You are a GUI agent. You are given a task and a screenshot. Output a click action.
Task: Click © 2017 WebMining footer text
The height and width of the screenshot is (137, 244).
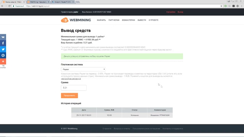[69, 129]
